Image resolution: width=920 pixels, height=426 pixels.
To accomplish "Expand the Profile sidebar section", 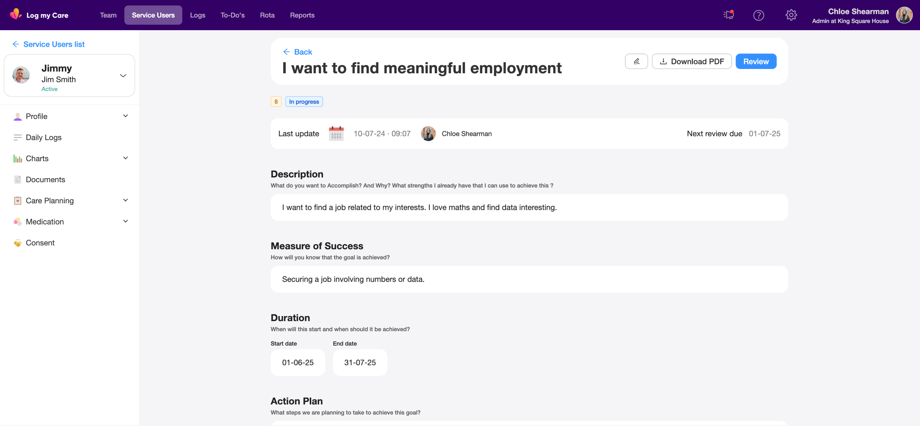I will click(x=125, y=116).
